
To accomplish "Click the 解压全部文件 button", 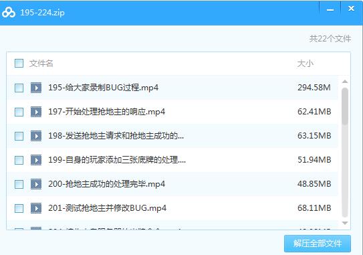I will click(318, 244).
